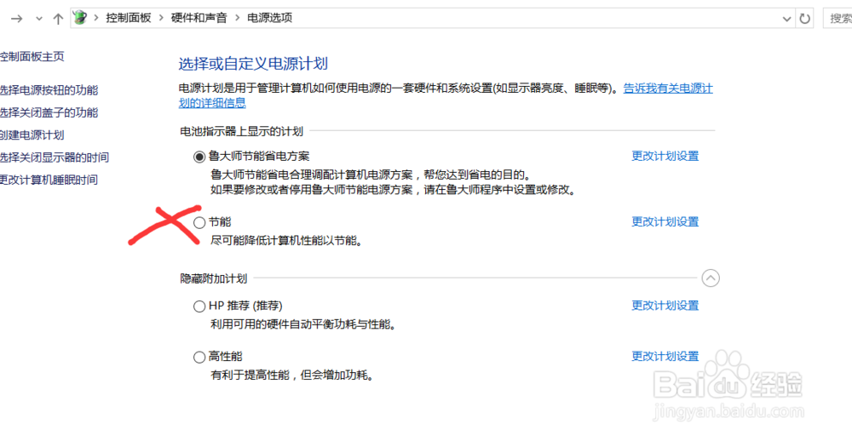Open 控制面板主页 link

tap(32, 56)
